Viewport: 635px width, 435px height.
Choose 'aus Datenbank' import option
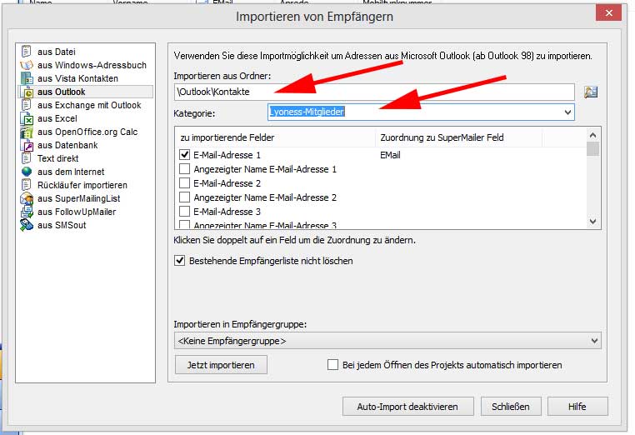[x=67, y=145]
